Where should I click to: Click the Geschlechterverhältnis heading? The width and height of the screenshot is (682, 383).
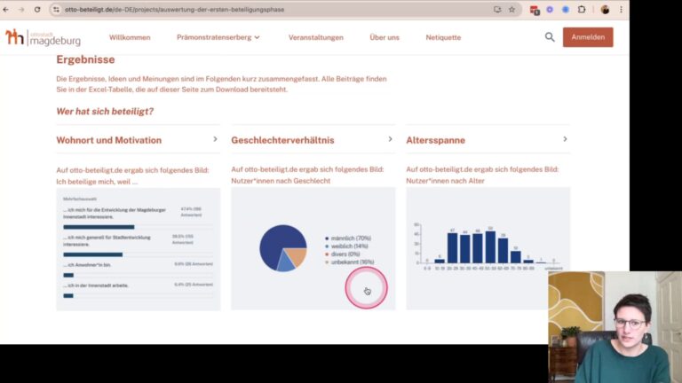point(282,140)
